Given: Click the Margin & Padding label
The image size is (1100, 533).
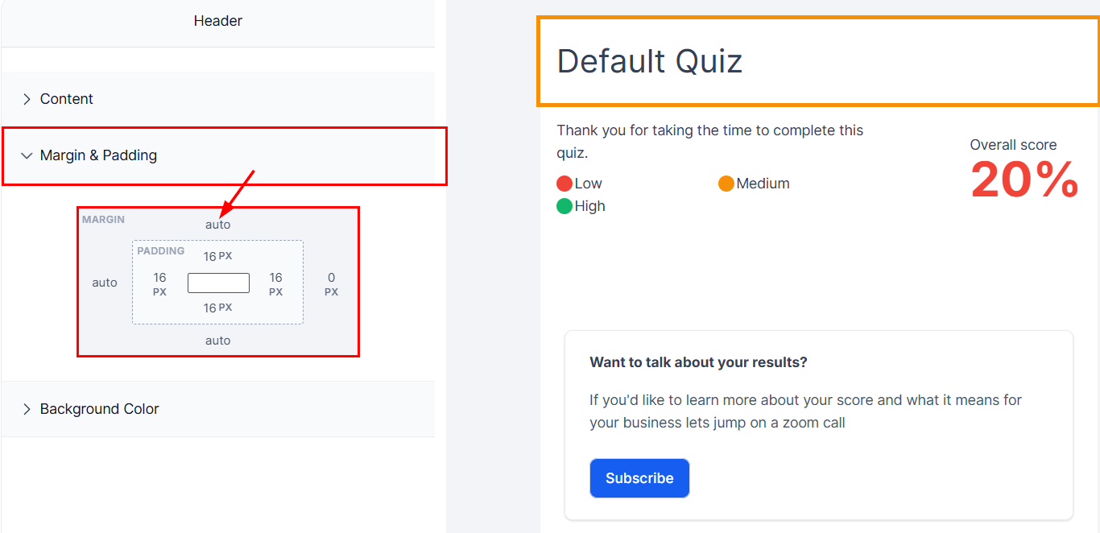Looking at the screenshot, I should [x=98, y=155].
